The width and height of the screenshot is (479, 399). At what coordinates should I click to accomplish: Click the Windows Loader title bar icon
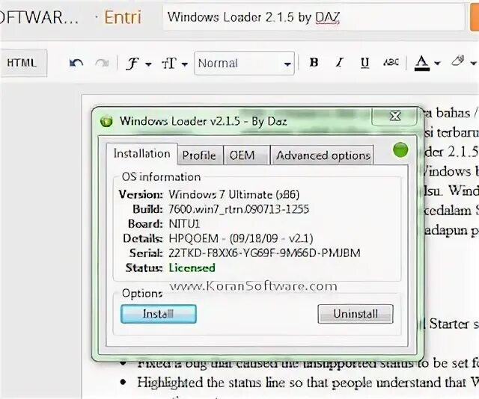106,121
